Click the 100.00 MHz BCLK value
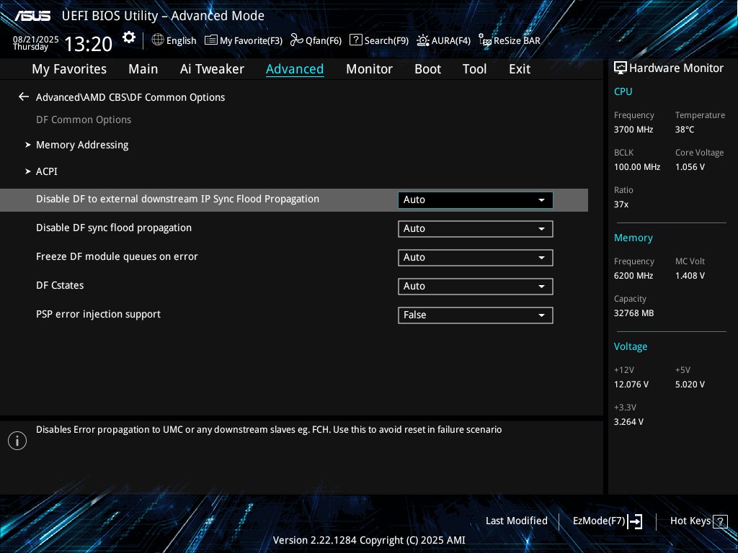Image resolution: width=738 pixels, height=553 pixels. click(637, 167)
